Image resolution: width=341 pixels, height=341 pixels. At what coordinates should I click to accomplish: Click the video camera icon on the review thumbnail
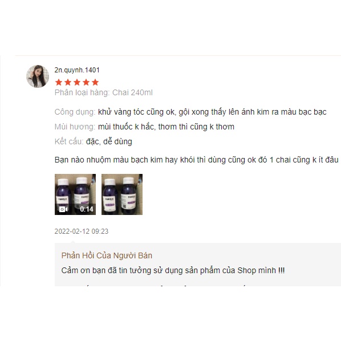click(x=63, y=209)
